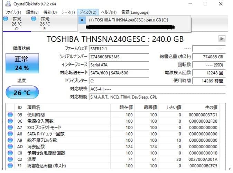Click the disk title TOSHIBA THNSNA240GESC : 240.0 GB
This screenshot has width=233, height=173.
[x=115, y=39]
